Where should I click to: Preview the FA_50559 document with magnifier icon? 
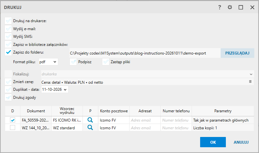tap(90, 120)
